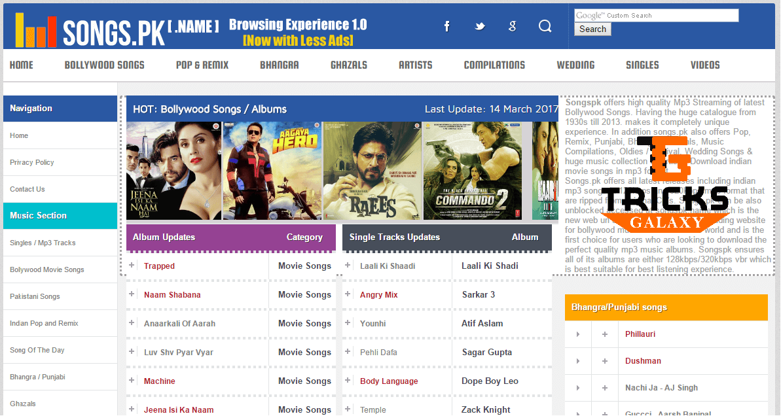This screenshot has height=416, width=781.
Task: Click arrow icon in Dushman row
Action: 578,361
